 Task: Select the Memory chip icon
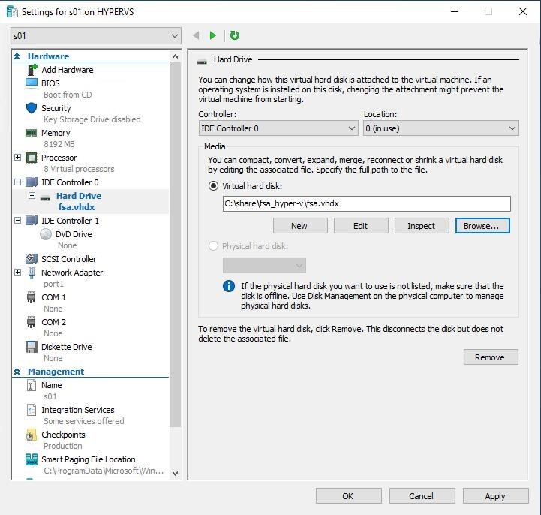(x=32, y=133)
